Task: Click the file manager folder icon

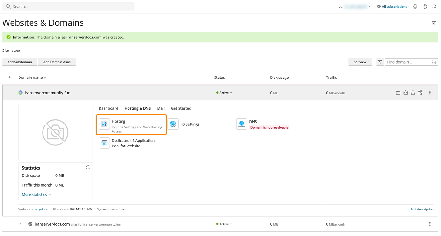Action: pyautogui.click(x=398, y=93)
